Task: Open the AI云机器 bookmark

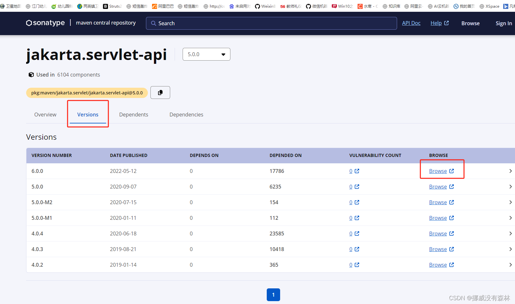Action: [x=438, y=6]
